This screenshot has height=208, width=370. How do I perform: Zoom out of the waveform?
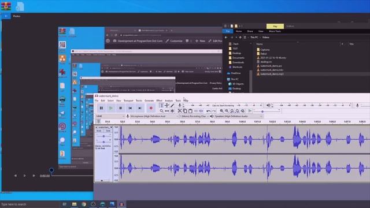coord(227,111)
